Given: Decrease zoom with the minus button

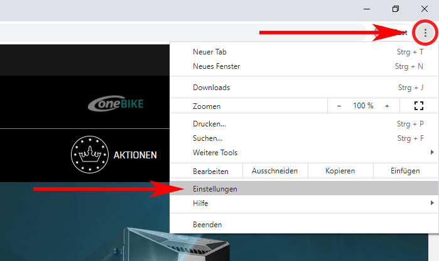Looking at the screenshot, I should (339, 106).
